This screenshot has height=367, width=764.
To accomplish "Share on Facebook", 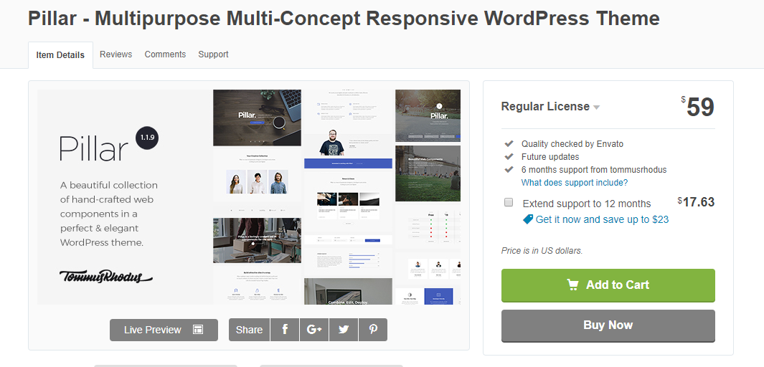I will point(285,330).
